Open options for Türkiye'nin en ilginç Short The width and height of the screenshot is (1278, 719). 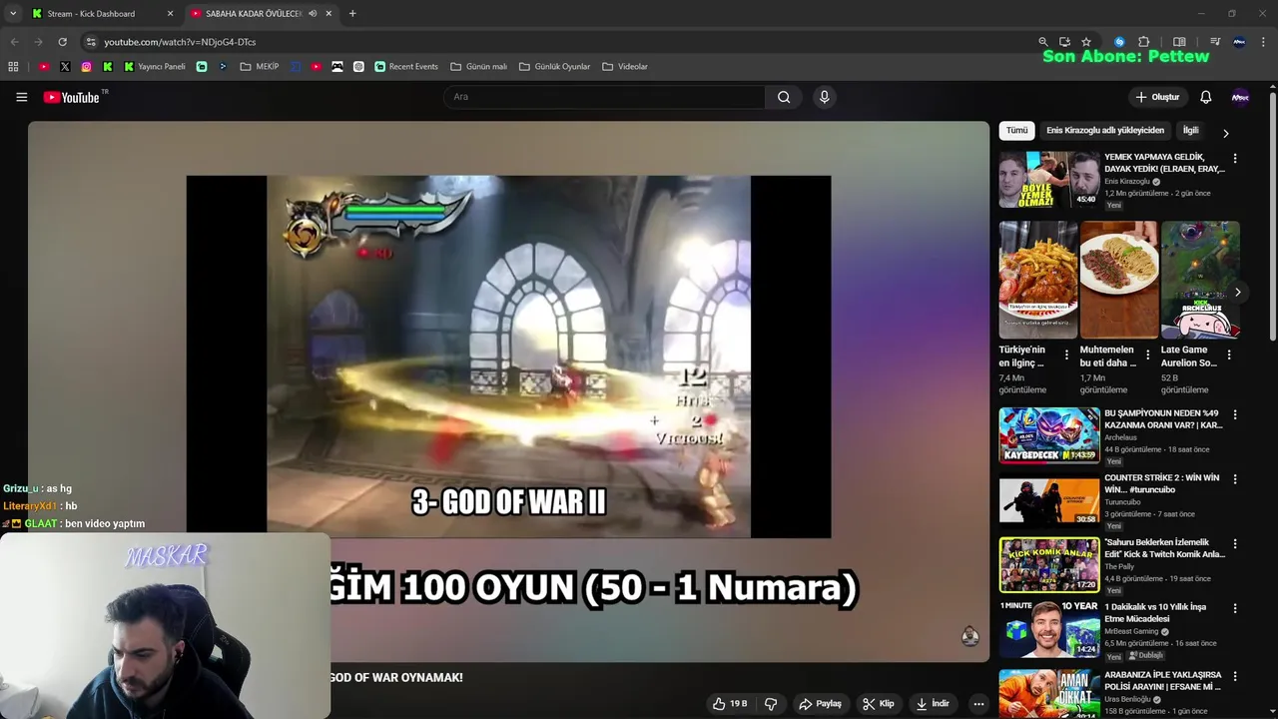click(x=1066, y=355)
